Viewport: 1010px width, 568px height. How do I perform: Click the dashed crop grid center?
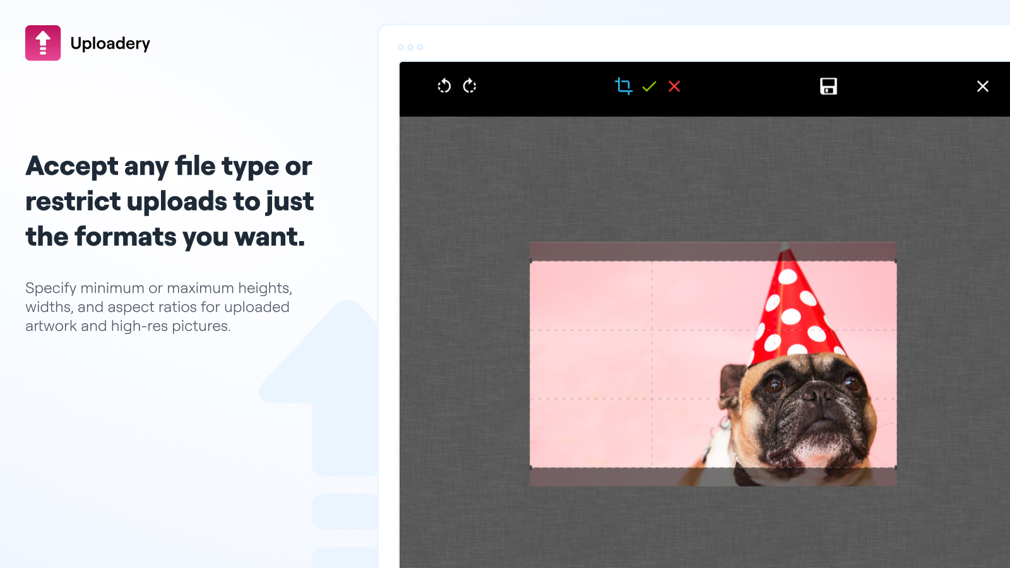[x=713, y=363]
